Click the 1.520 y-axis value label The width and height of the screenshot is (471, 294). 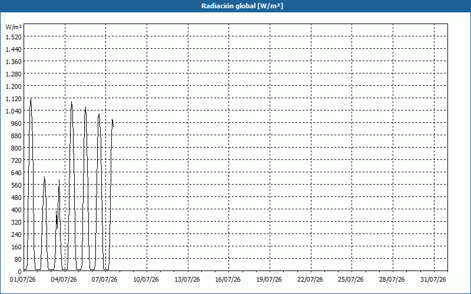click(x=14, y=37)
